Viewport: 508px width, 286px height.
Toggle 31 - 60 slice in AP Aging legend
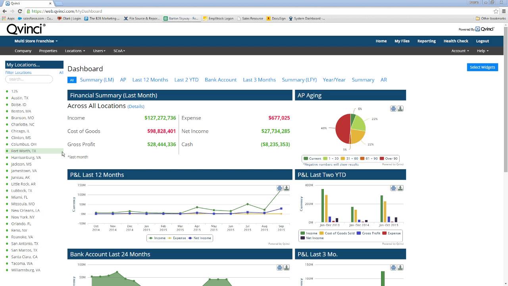[350, 158]
